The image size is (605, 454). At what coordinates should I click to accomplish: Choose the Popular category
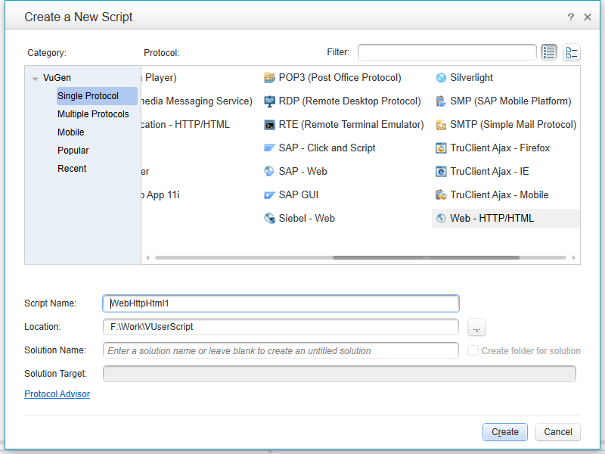tap(73, 151)
